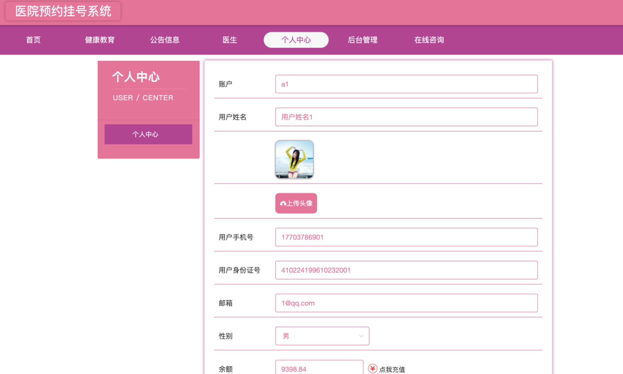Edit the 用户姓名 field showing 用户姓名1
The height and width of the screenshot is (374, 623).
pos(406,117)
